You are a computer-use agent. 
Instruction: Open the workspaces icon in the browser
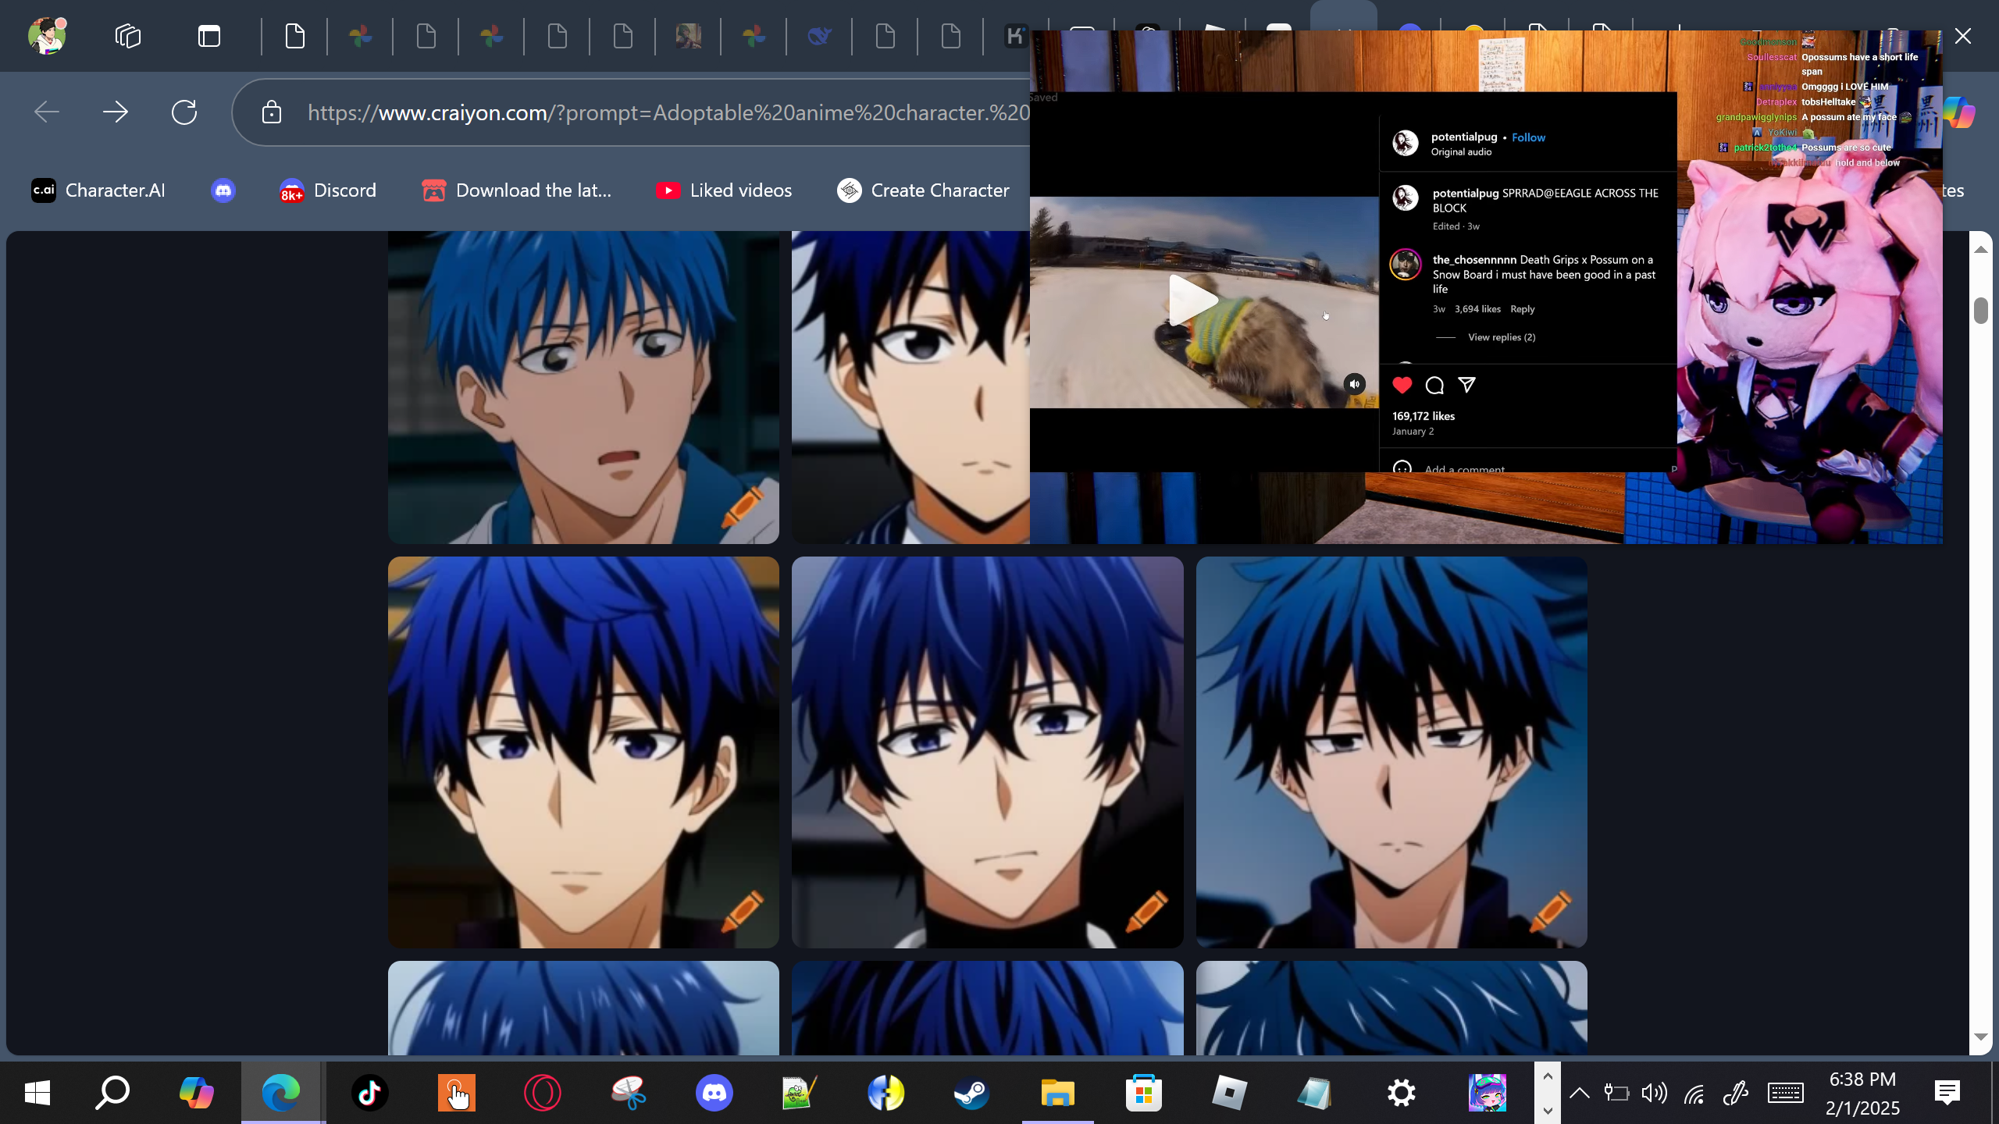pos(128,36)
